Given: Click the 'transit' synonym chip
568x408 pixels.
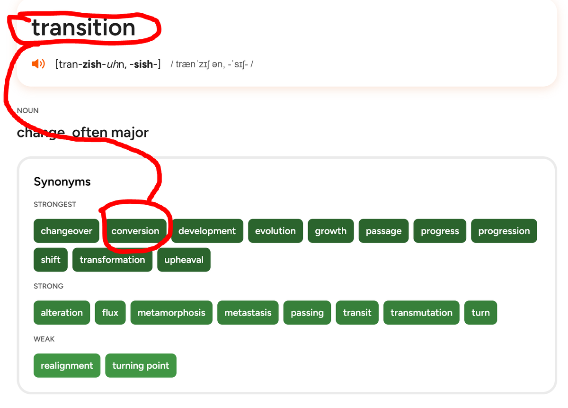Looking at the screenshot, I should pos(357,313).
